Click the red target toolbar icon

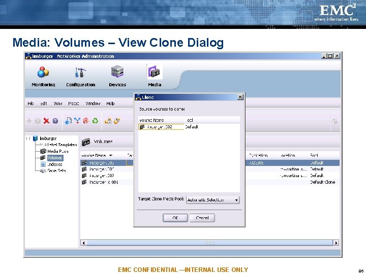tap(86, 121)
